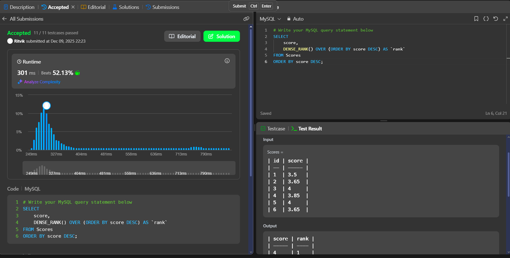
Task: Switch to the Editorial tab
Action: [x=93, y=7]
